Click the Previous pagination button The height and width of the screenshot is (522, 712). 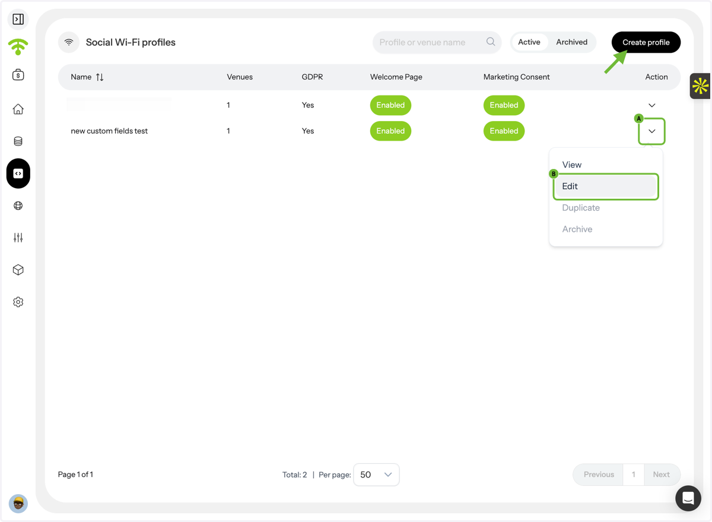pos(599,475)
